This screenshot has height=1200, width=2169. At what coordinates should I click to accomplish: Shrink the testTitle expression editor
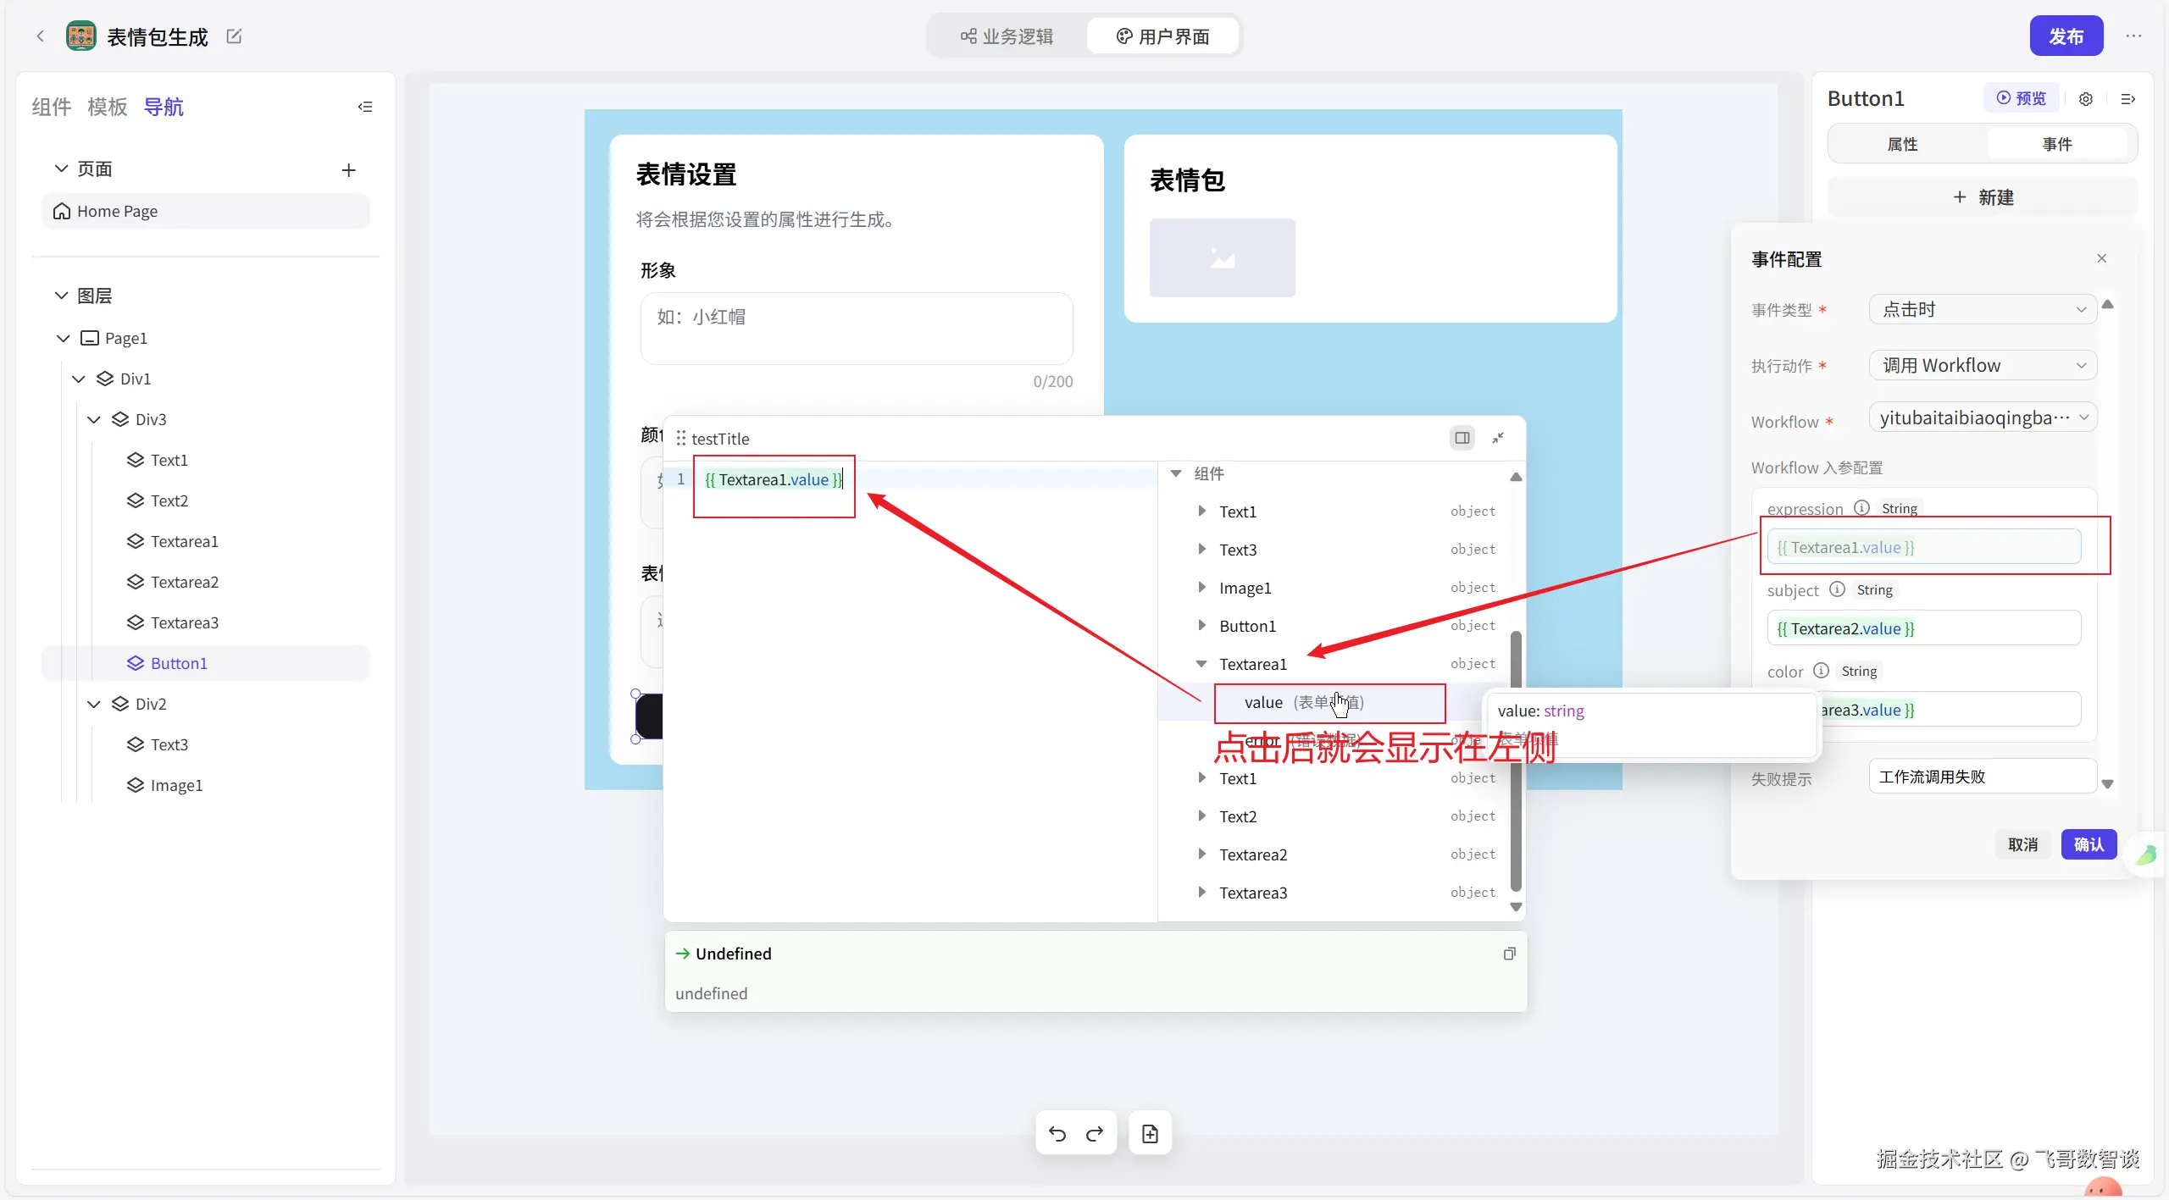tap(1498, 438)
